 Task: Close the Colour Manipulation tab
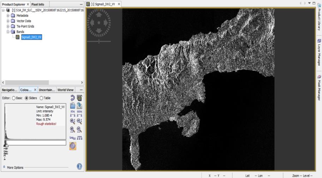pyautogui.click(x=35, y=90)
